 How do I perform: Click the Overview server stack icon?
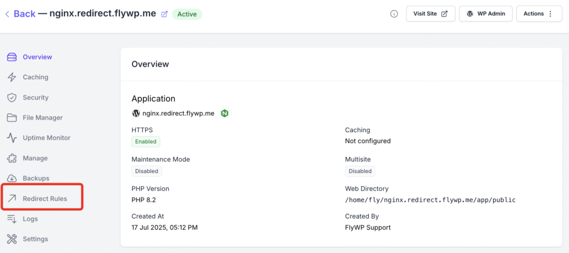click(12, 57)
